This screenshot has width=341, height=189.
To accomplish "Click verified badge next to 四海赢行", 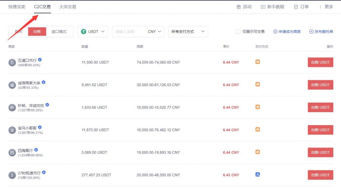I will [x=36, y=150].
